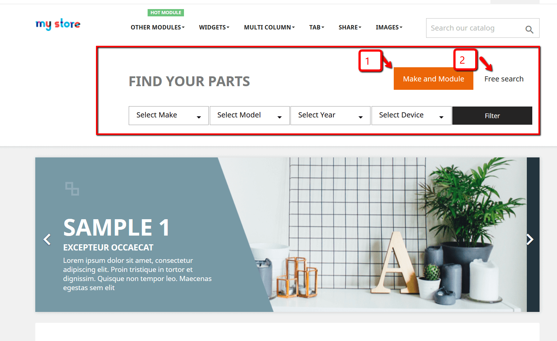Click the black Filter button
557x341 pixels.
[492, 116]
